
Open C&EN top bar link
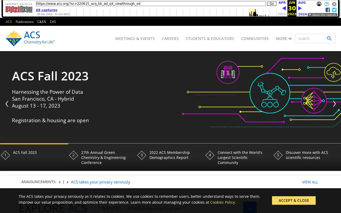pos(42,22)
